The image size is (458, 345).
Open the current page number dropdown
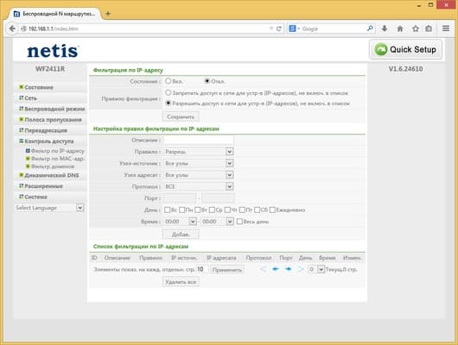316,269
